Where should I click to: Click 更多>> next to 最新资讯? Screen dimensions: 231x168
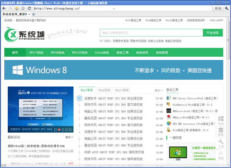(x=69, y=137)
